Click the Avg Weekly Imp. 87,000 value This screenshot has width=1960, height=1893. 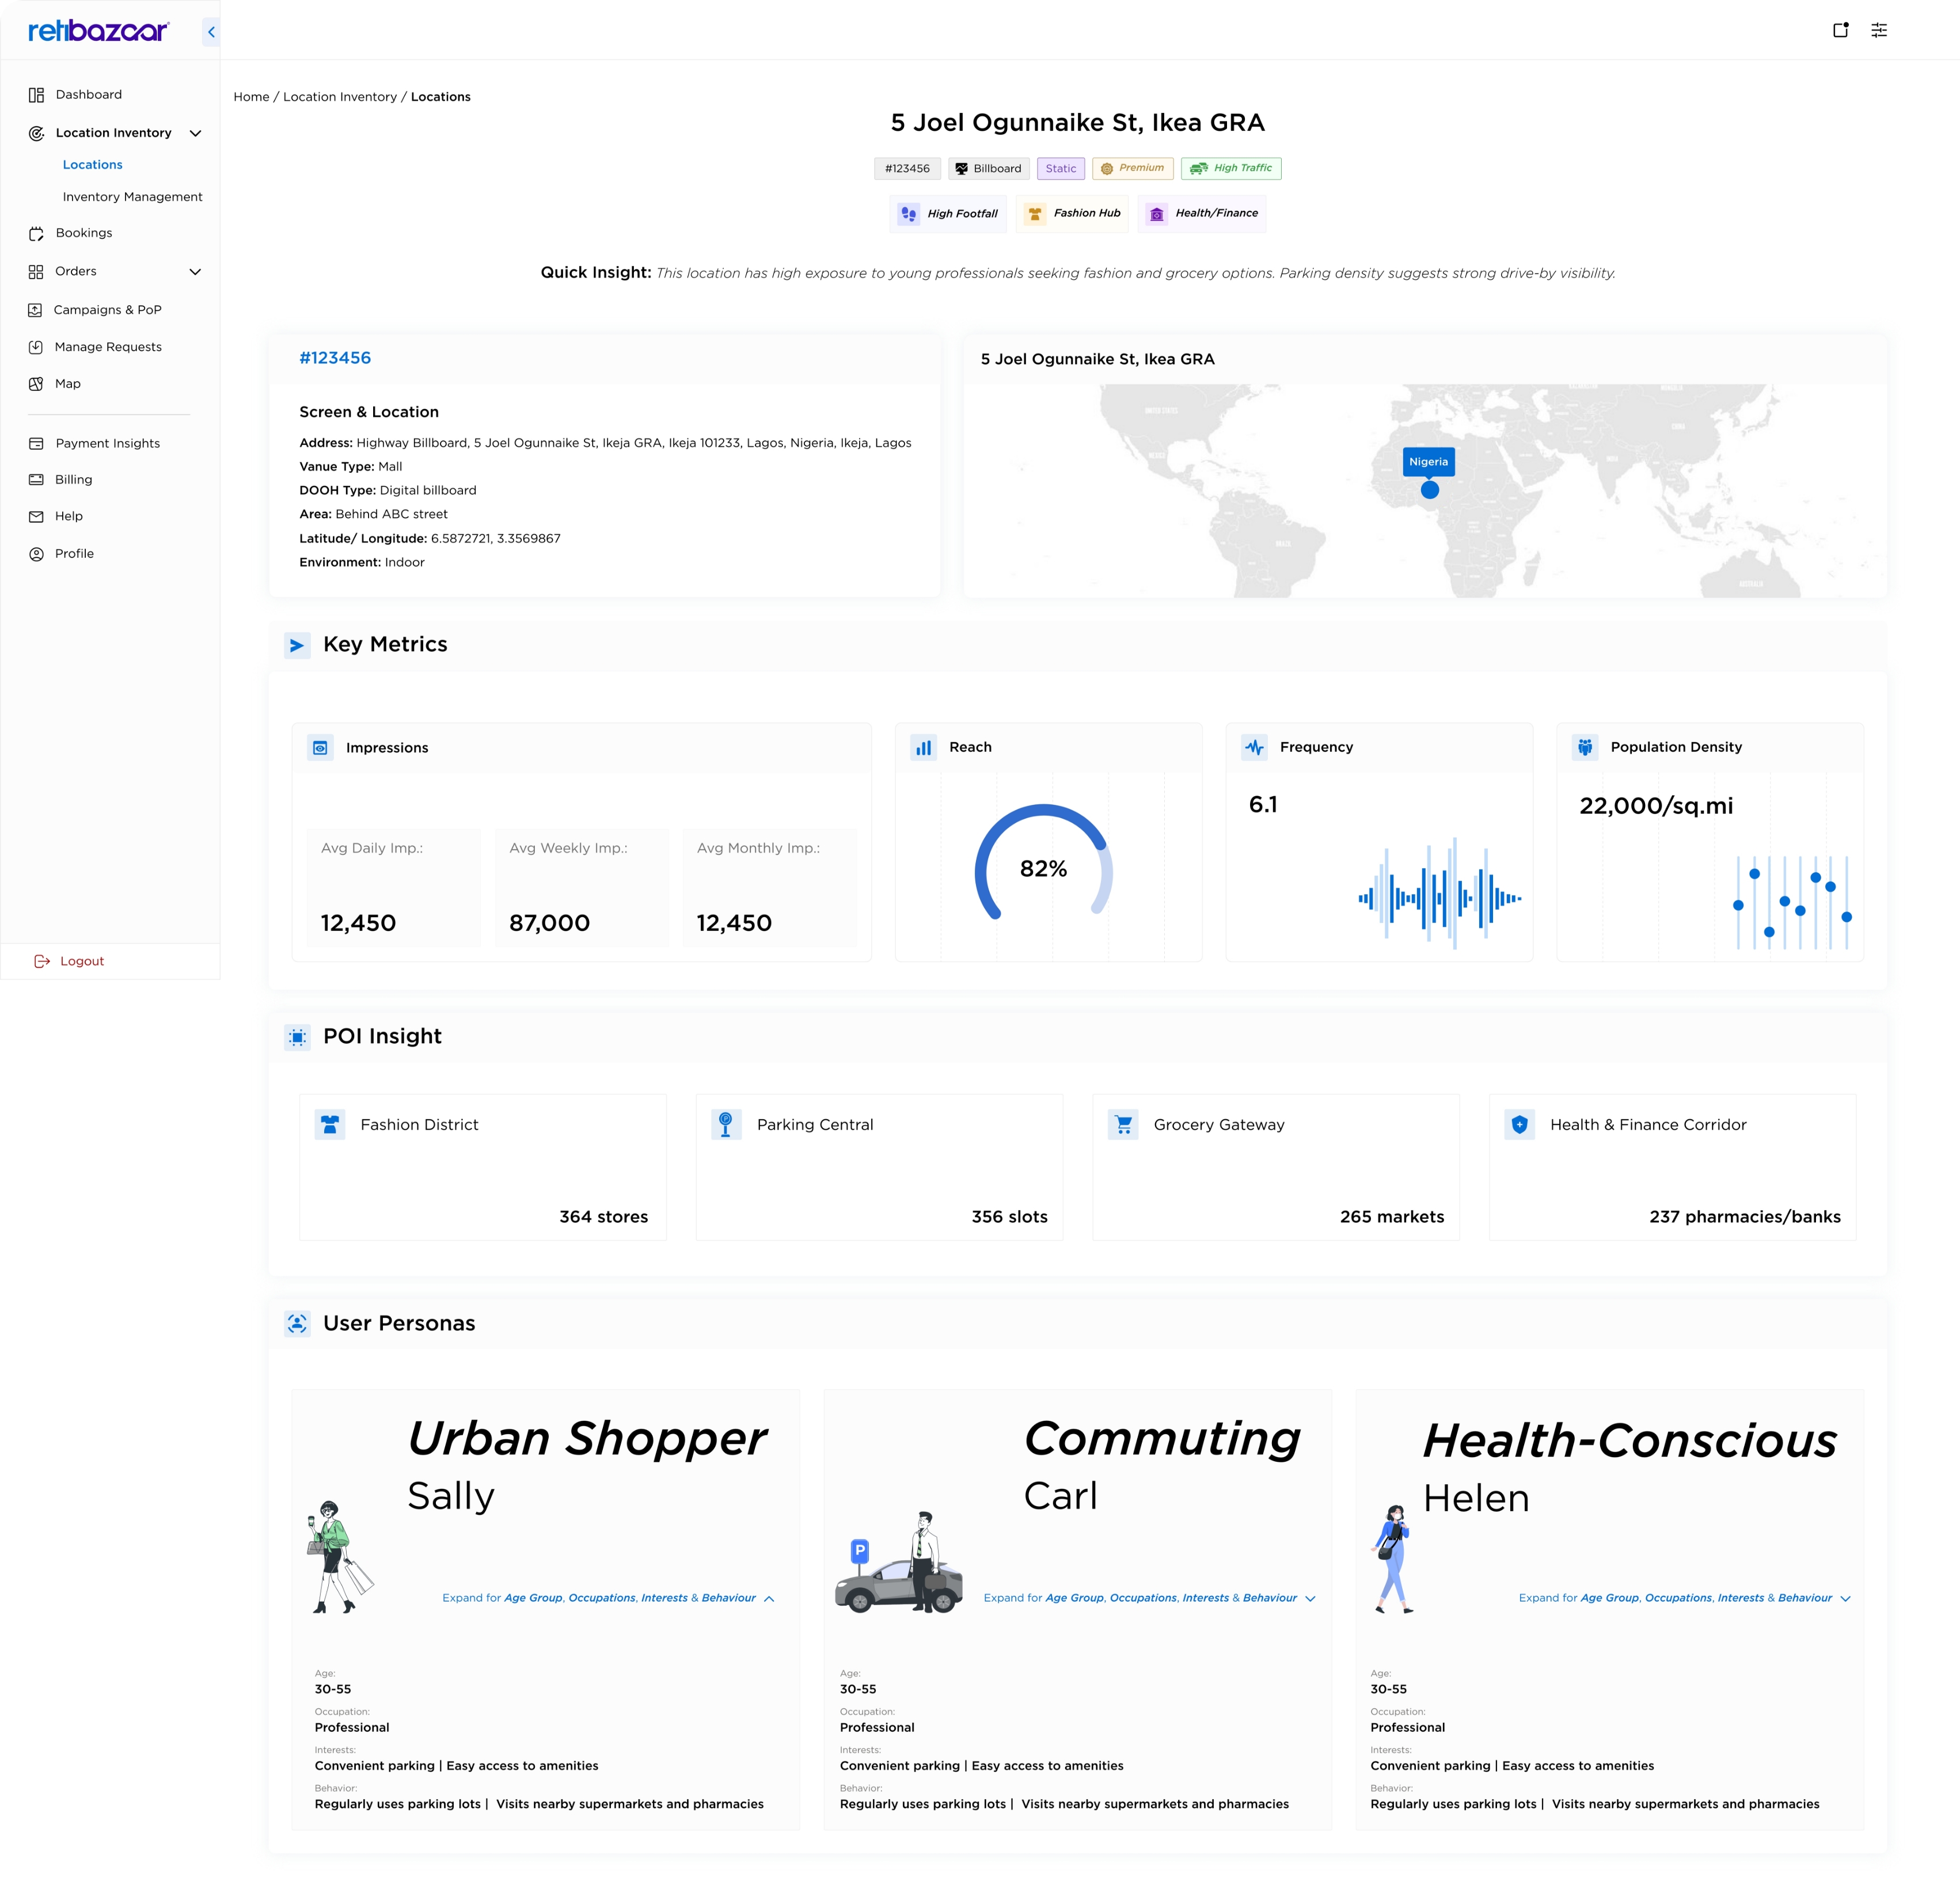pyautogui.click(x=549, y=923)
